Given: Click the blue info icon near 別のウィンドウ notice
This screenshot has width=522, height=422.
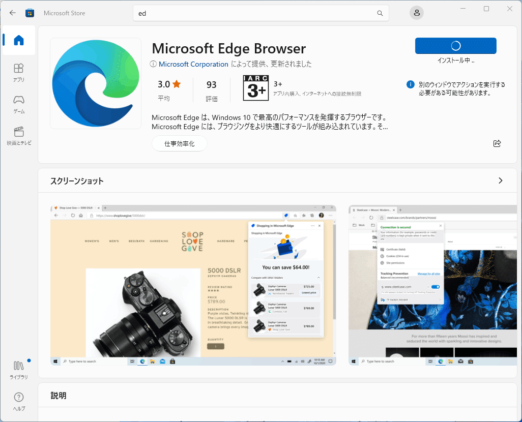Looking at the screenshot, I should point(411,84).
